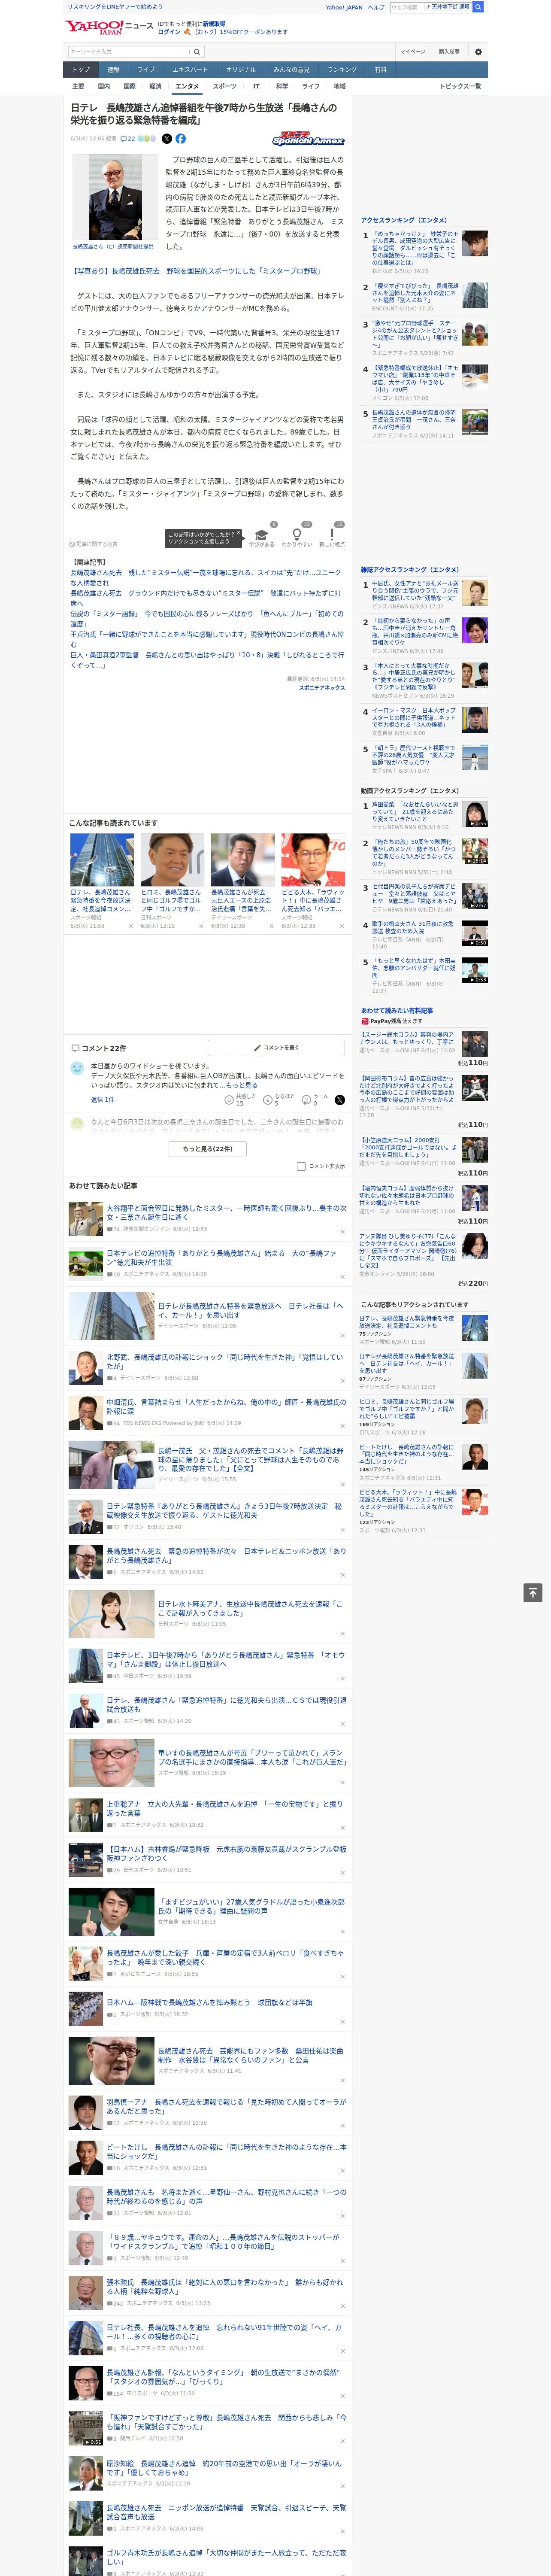Click the magnifier icon in keyword search
The height and width of the screenshot is (2576, 551).
197,52
